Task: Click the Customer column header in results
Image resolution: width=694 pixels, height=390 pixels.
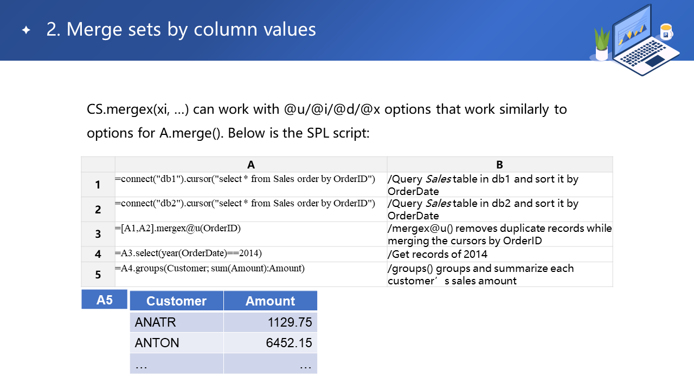Action: pyautogui.click(x=176, y=301)
